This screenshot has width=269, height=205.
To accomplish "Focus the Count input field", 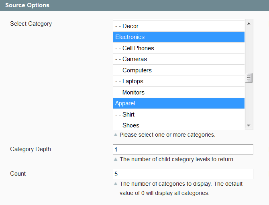I will point(183,174).
